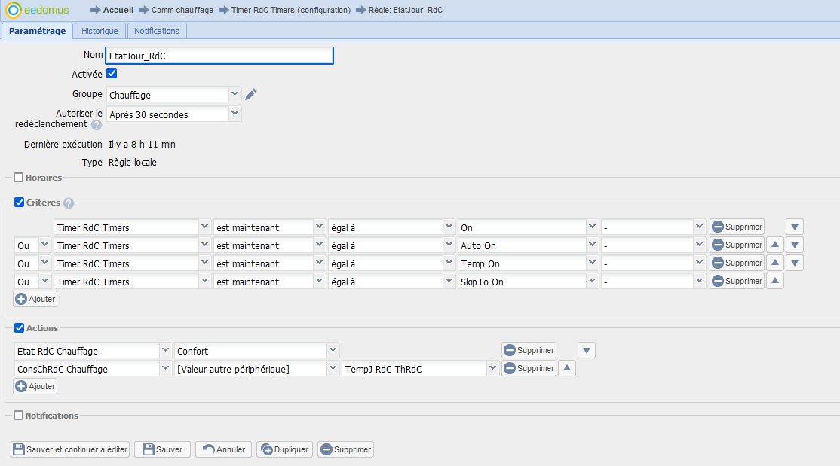Switch to the Paramétrage tab

click(38, 31)
